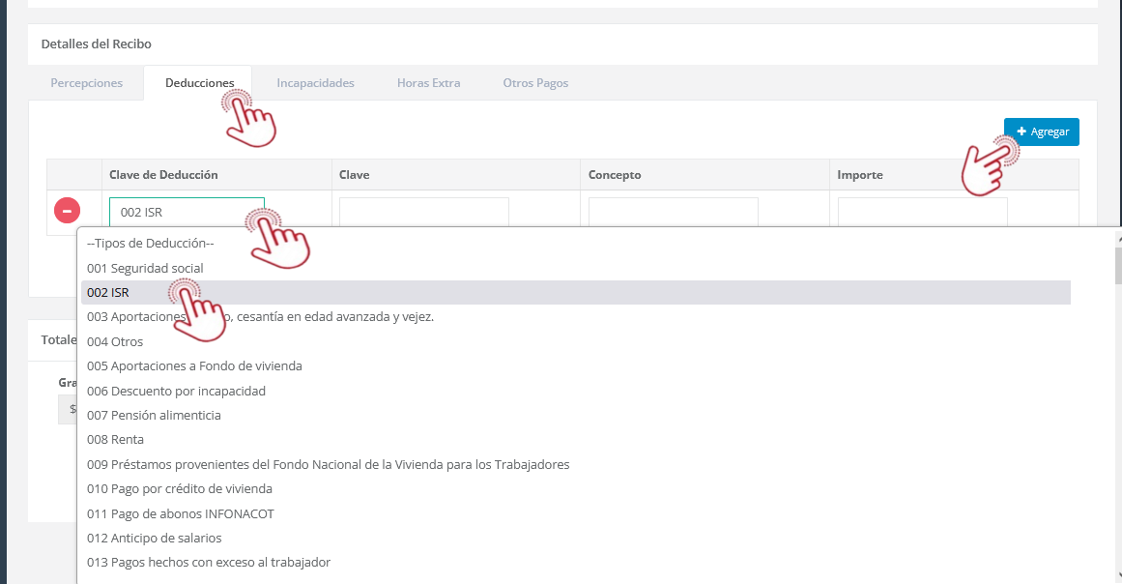Screen dimensions: 1122x584
Task: Click the Clave input field
Action: click(423, 212)
